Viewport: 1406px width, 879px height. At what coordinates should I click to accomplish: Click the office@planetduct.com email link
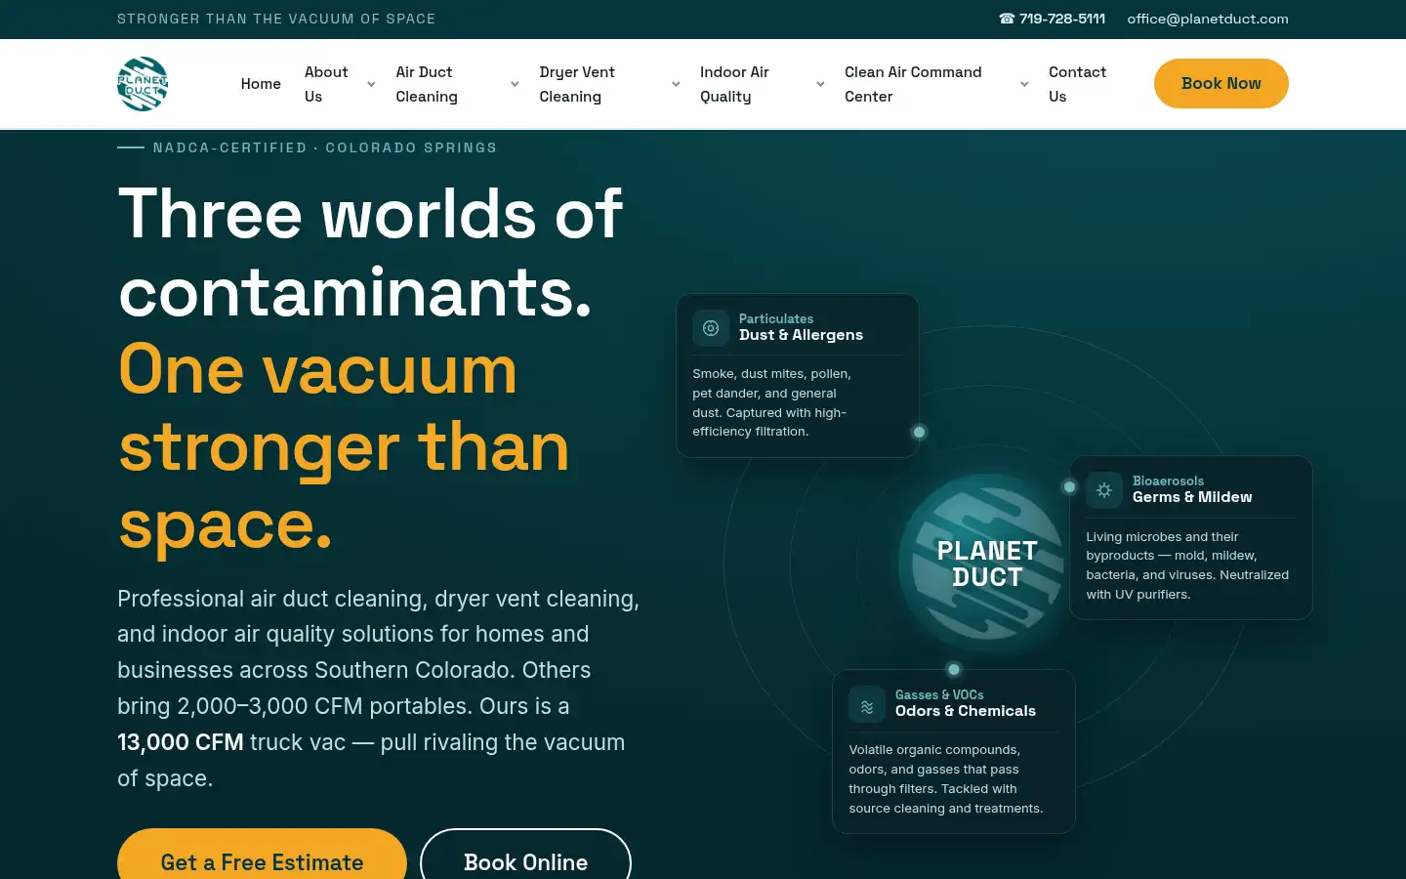(x=1208, y=19)
